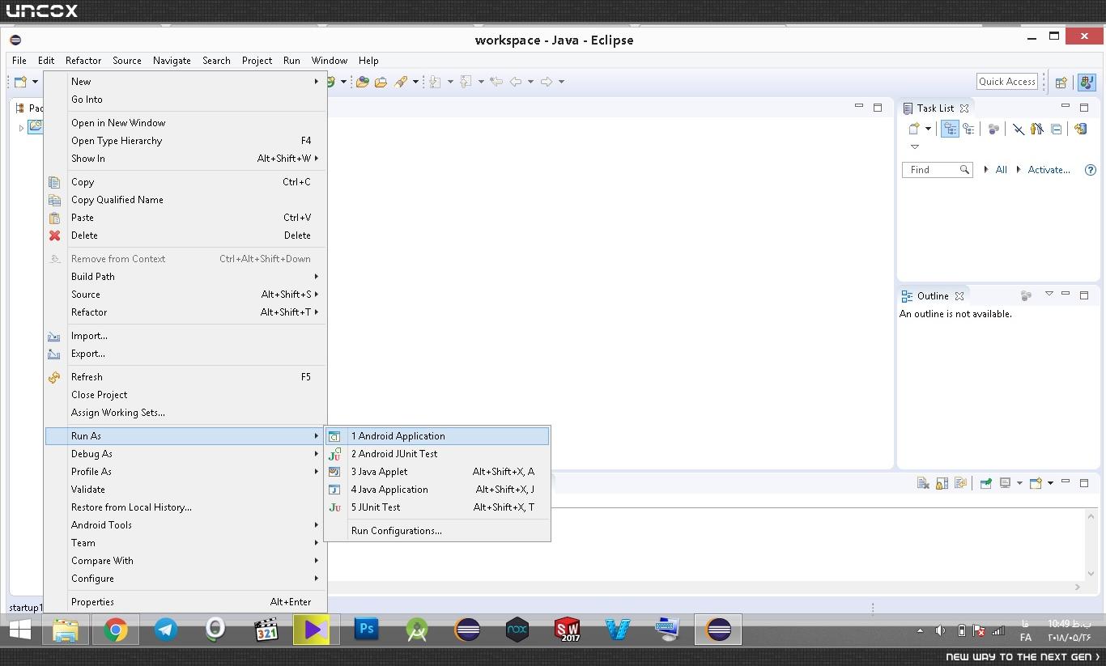
Task: Open the Forward history dropdown arrow
Action: point(561,82)
